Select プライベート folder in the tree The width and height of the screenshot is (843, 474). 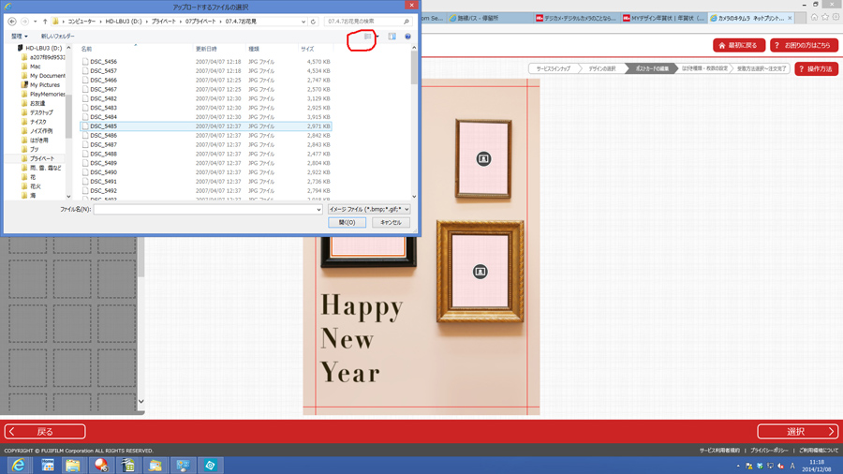(41, 159)
